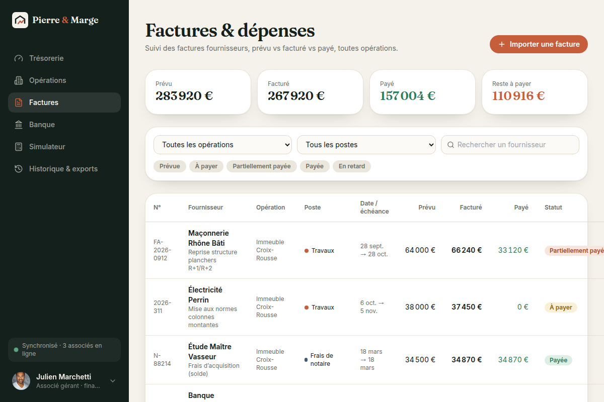Open the Toutes les opérations dropdown
The width and height of the screenshot is (604, 402).
(222, 145)
